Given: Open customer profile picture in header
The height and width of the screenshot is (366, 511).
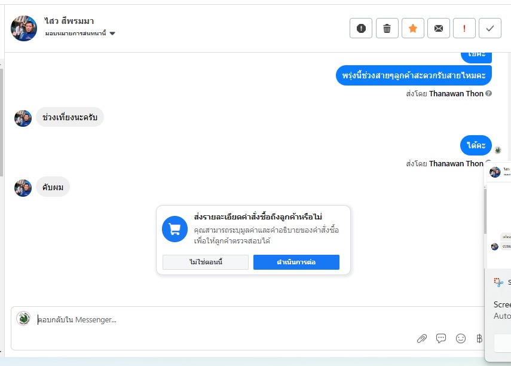Looking at the screenshot, I should pyautogui.click(x=24, y=28).
